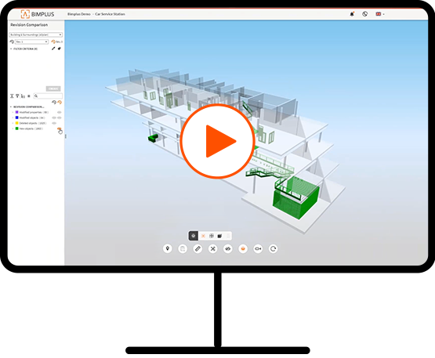The image size is (435, 358).
Task: Collapse the Filter Criteria section
Action: (11, 49)
